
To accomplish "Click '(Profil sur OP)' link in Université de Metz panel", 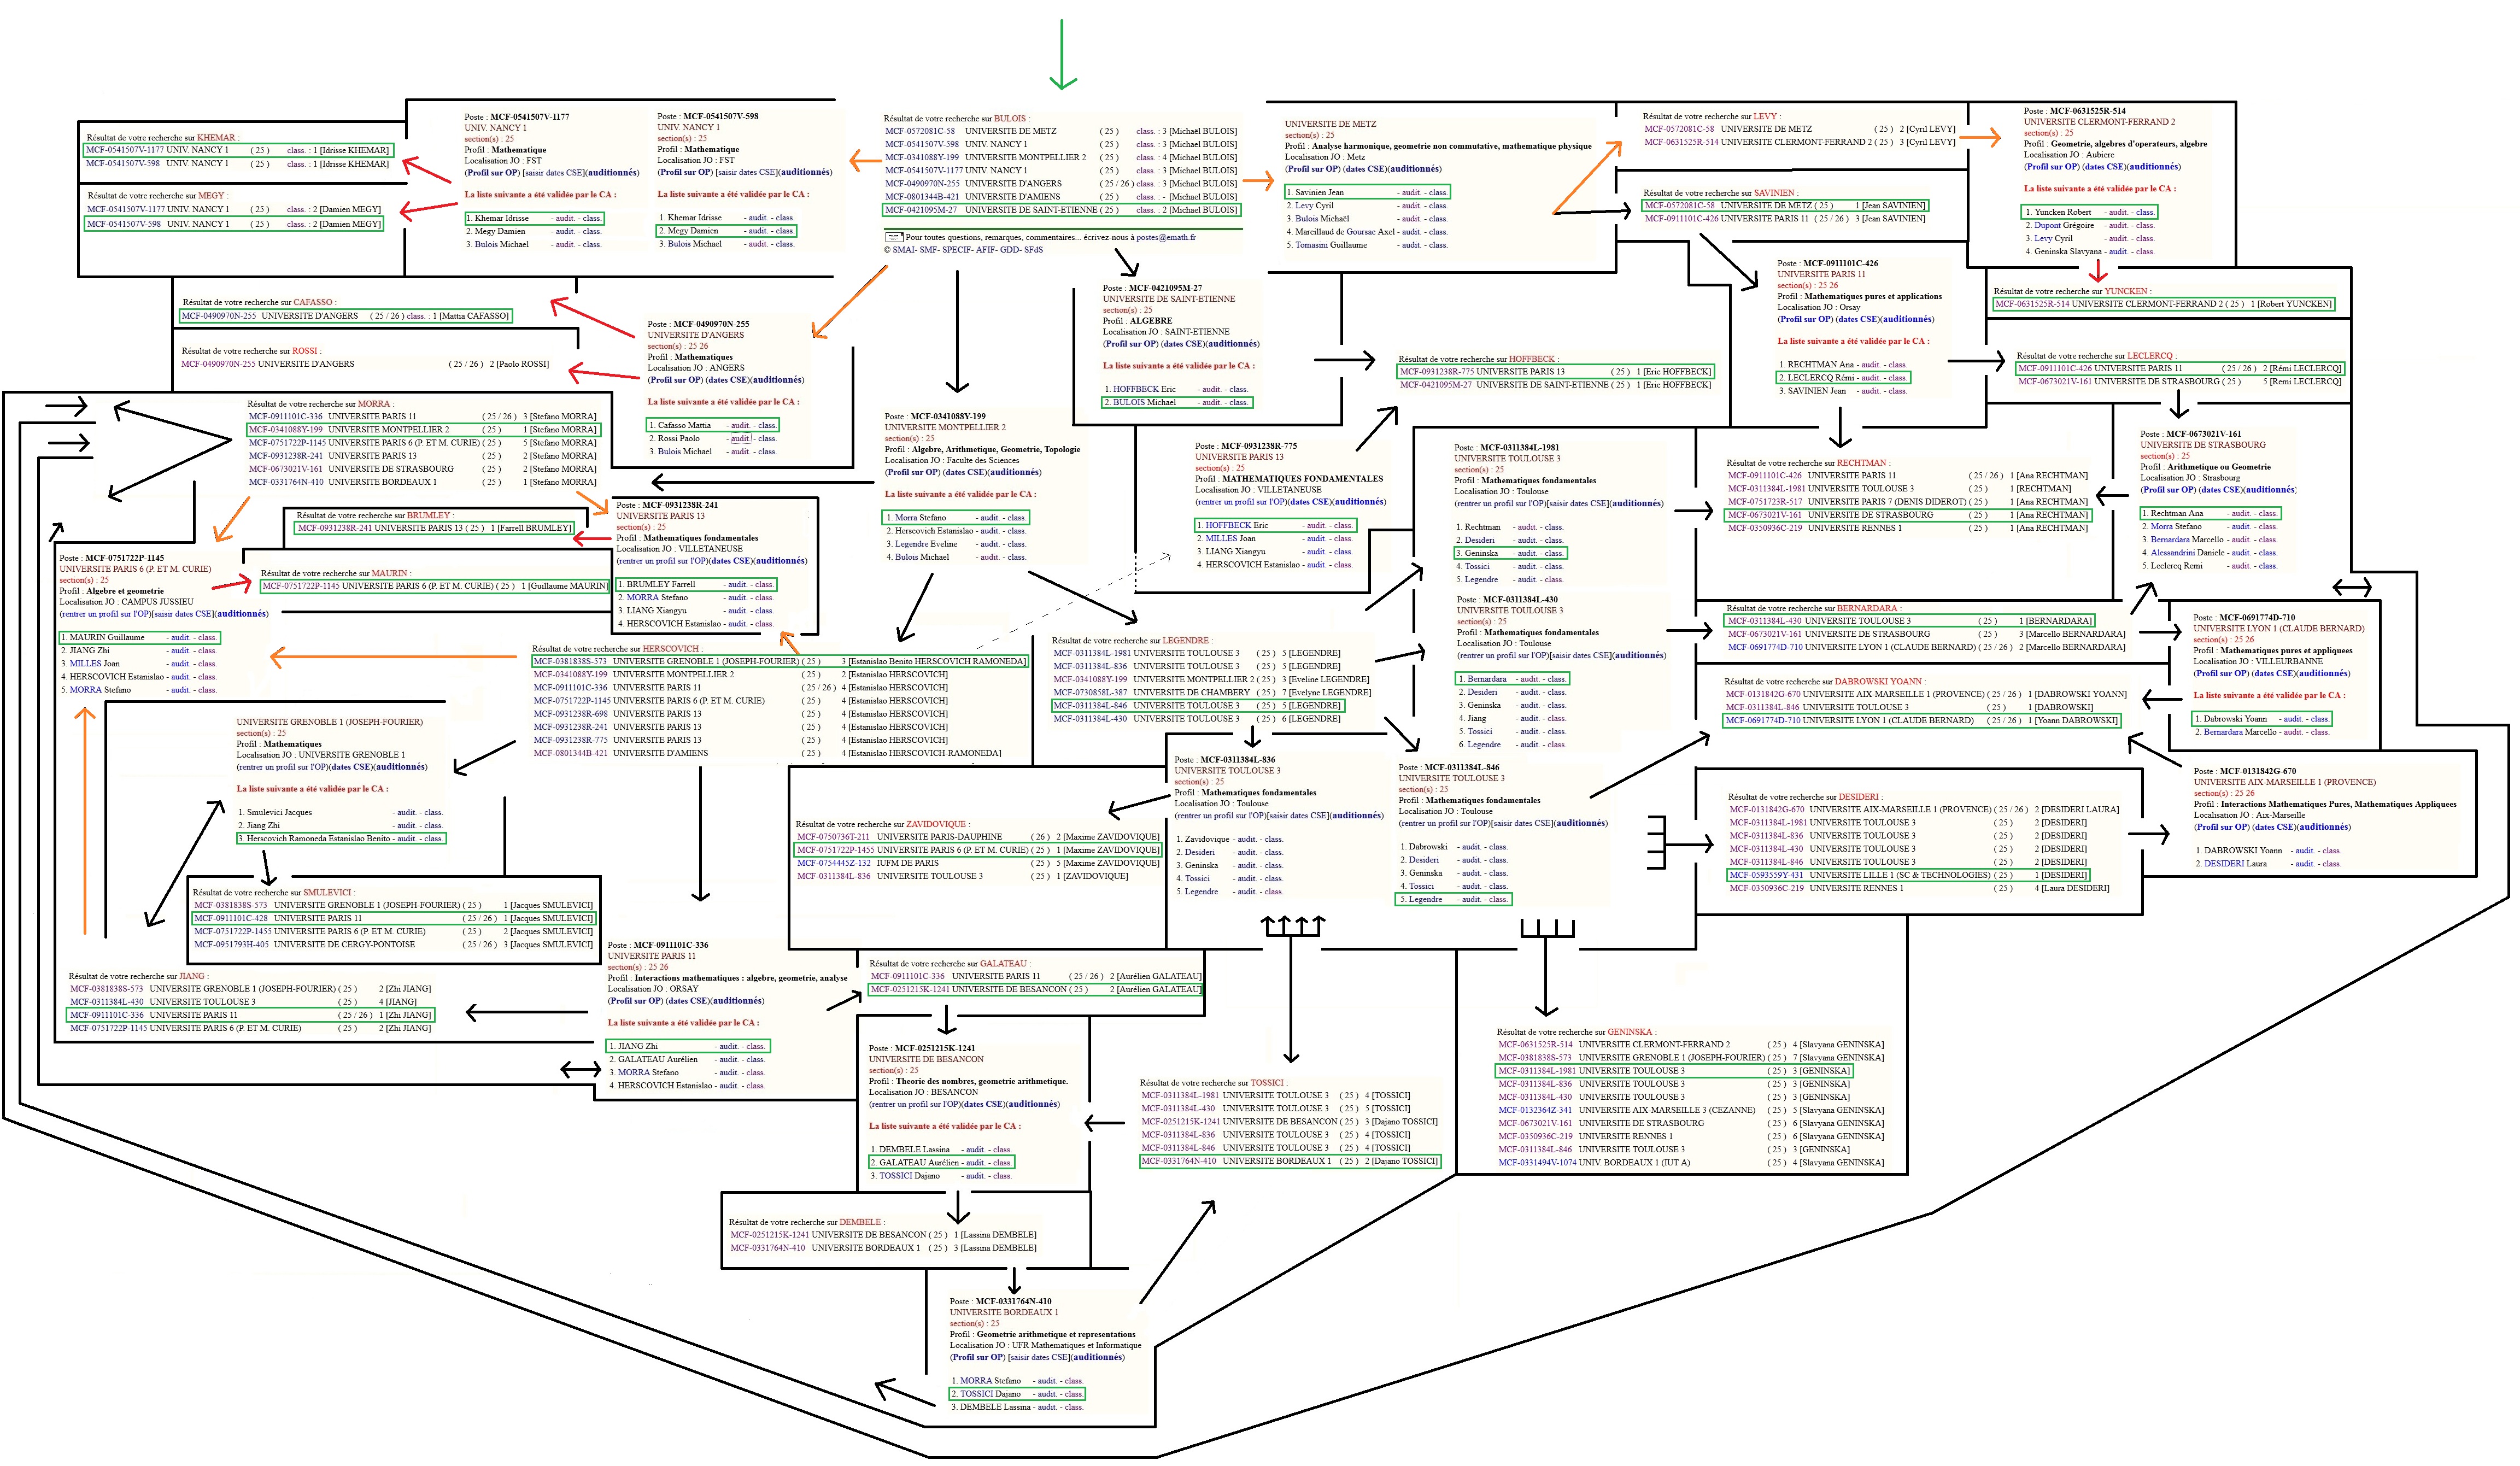I will (x=1312, y=169).
